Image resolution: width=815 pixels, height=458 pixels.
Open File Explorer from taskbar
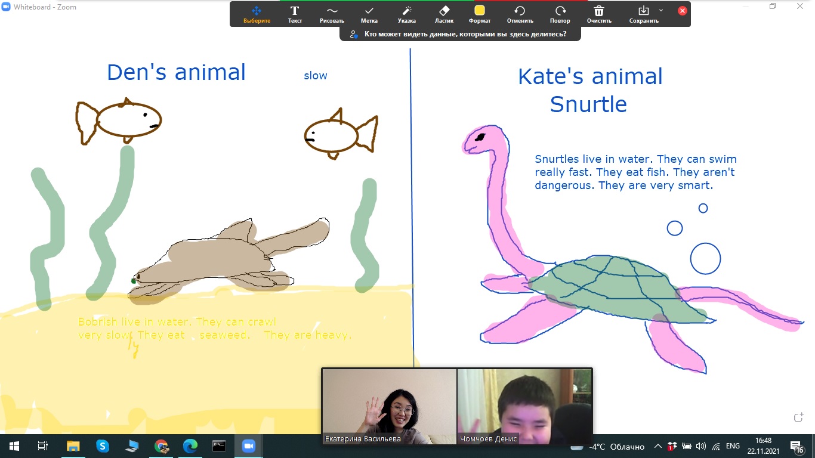click(x=73, y=446)
